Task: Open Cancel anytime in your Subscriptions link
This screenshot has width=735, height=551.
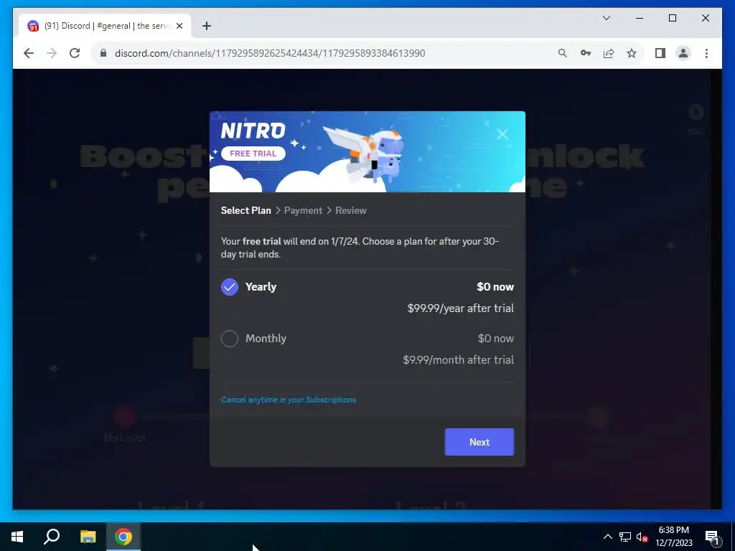Action: [x=289, y=400]
